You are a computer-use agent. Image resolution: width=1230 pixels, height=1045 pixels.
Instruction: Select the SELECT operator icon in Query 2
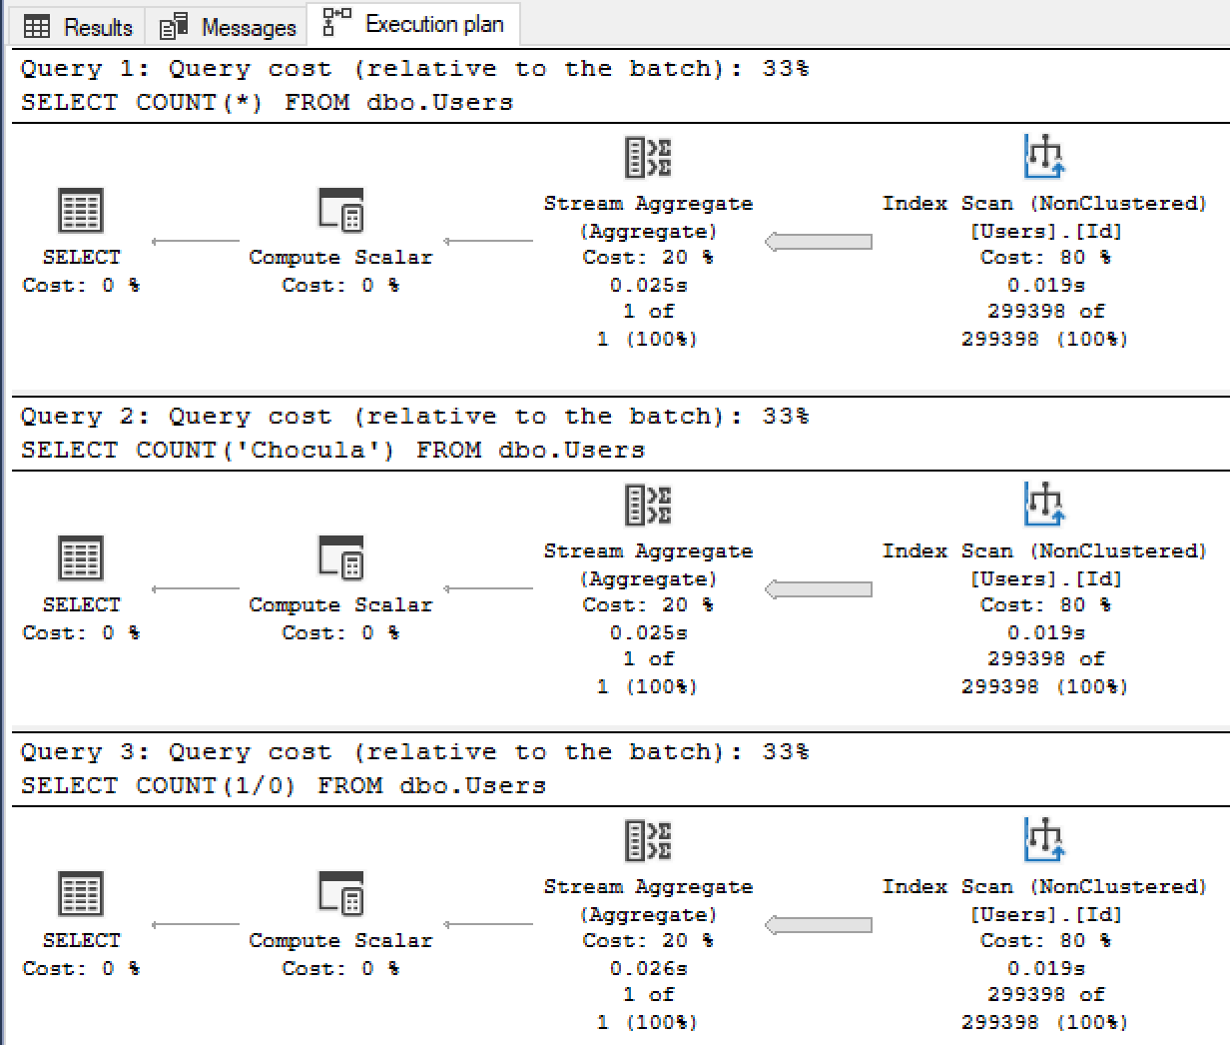(80, 558)
